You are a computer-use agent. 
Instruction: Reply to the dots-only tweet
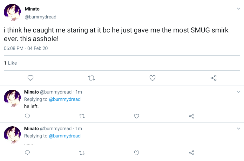pos(27,153)
